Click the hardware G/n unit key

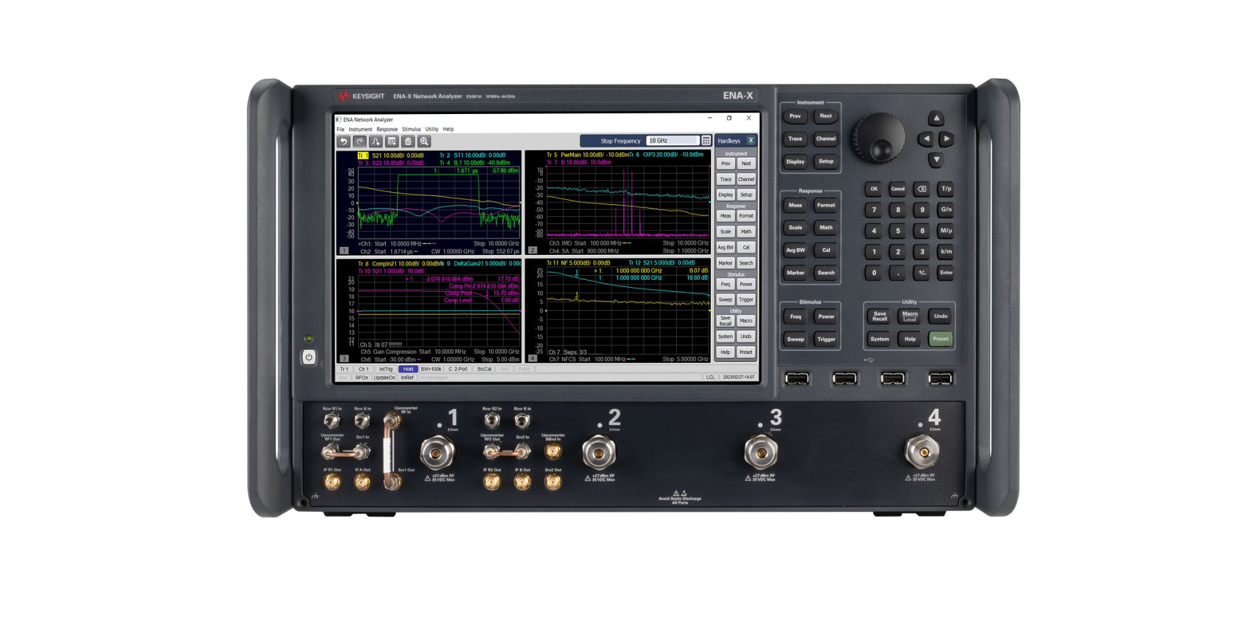[946, 210]
